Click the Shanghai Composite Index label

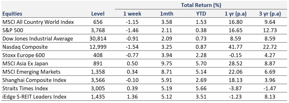pos(34,80)
